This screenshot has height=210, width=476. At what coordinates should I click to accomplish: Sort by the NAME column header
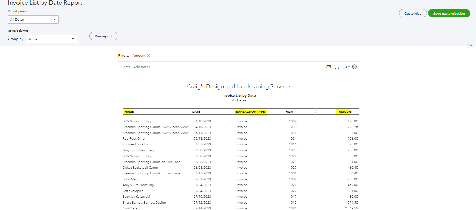point(129,112)
